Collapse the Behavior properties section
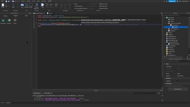This screenshot has width=190, height=107. [165, 78]
